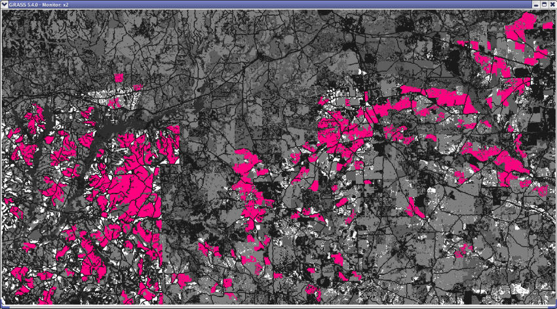557x309 pixels.
Task: Minimize the GRASS monitor x2 window
Action: [x=537, y=5]
